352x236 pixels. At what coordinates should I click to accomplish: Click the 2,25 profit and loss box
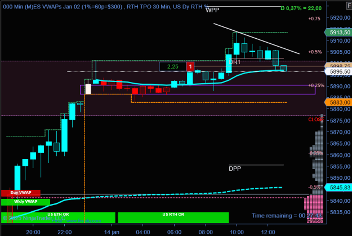(x=173, y=66)
